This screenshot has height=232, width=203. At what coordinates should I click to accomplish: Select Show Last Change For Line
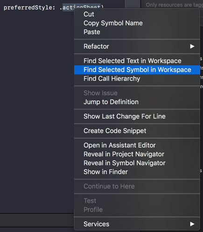tap(137, 116)
